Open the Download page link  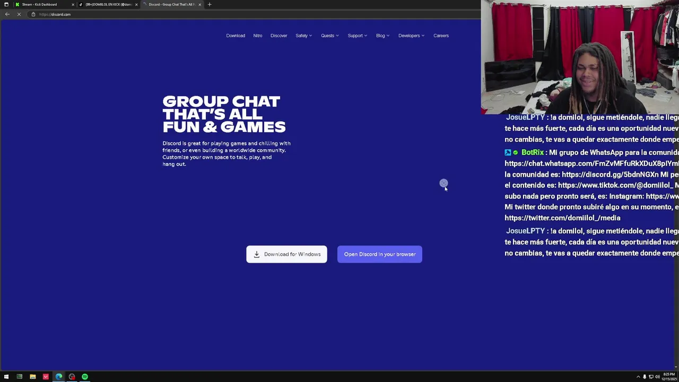tap(236, 36)
